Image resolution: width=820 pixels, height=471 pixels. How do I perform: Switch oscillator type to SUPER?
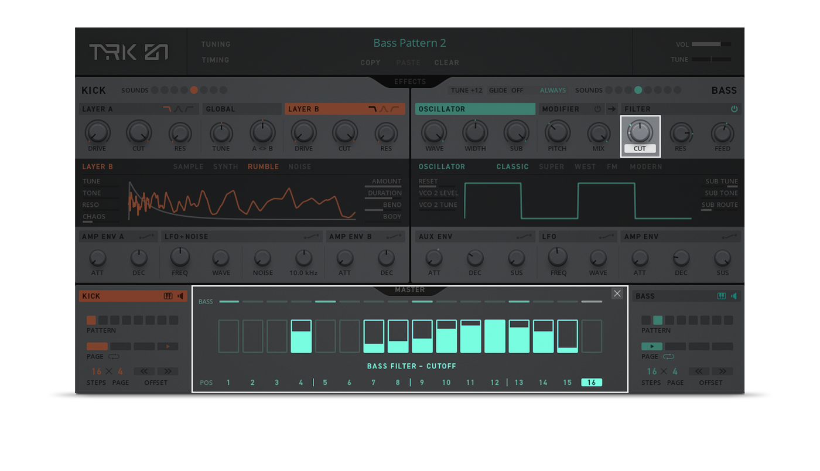552,167
